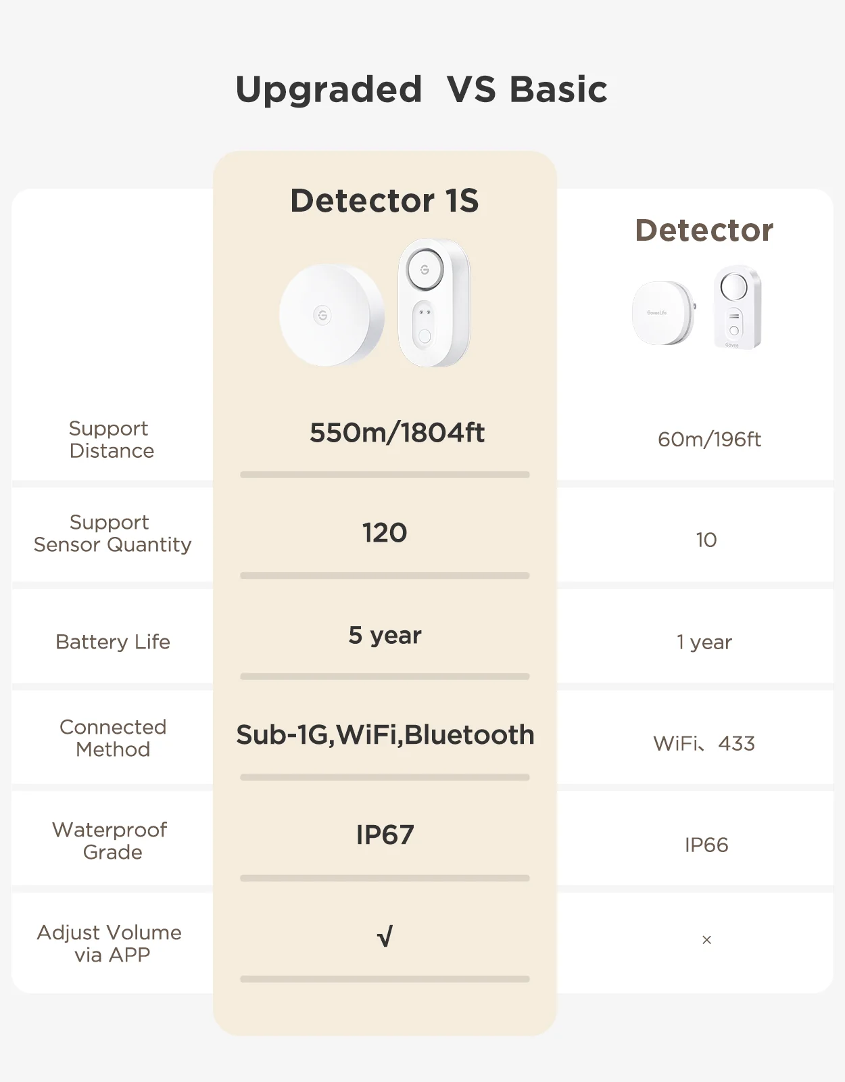The image size is (845, 1082).
Task: Click the IP67 waterproof rating
Action: (x=385, y=835)
